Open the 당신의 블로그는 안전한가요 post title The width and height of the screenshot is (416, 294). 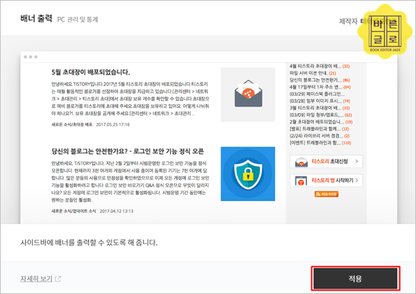128,151
